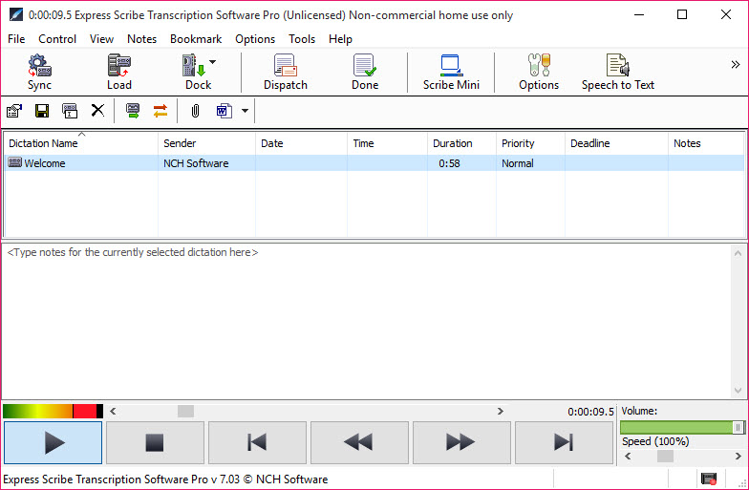Go to start of dictation
This screenshot has width=749, height=490.
click(257, 442)
